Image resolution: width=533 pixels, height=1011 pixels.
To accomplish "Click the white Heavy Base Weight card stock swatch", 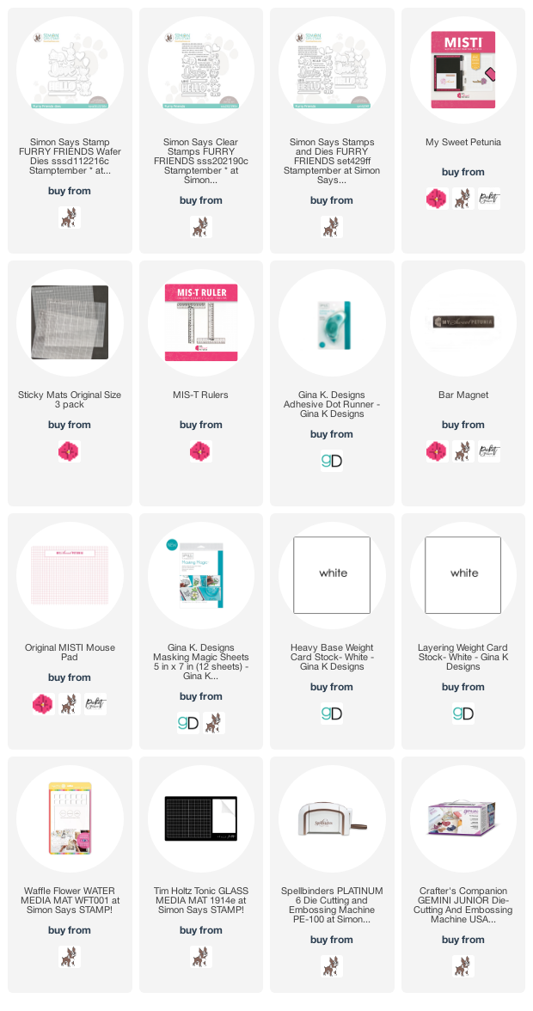I will point(332,575).
